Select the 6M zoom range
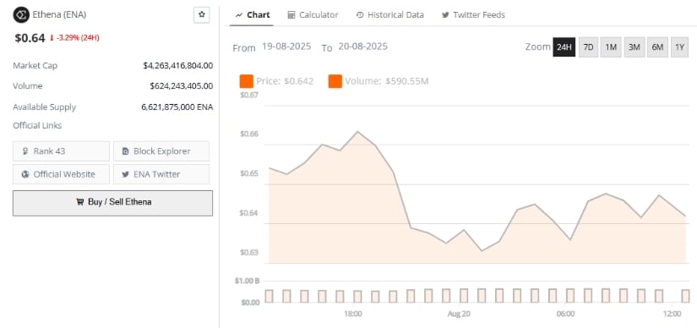Screen dimensions: 697x328 (657, 47)
